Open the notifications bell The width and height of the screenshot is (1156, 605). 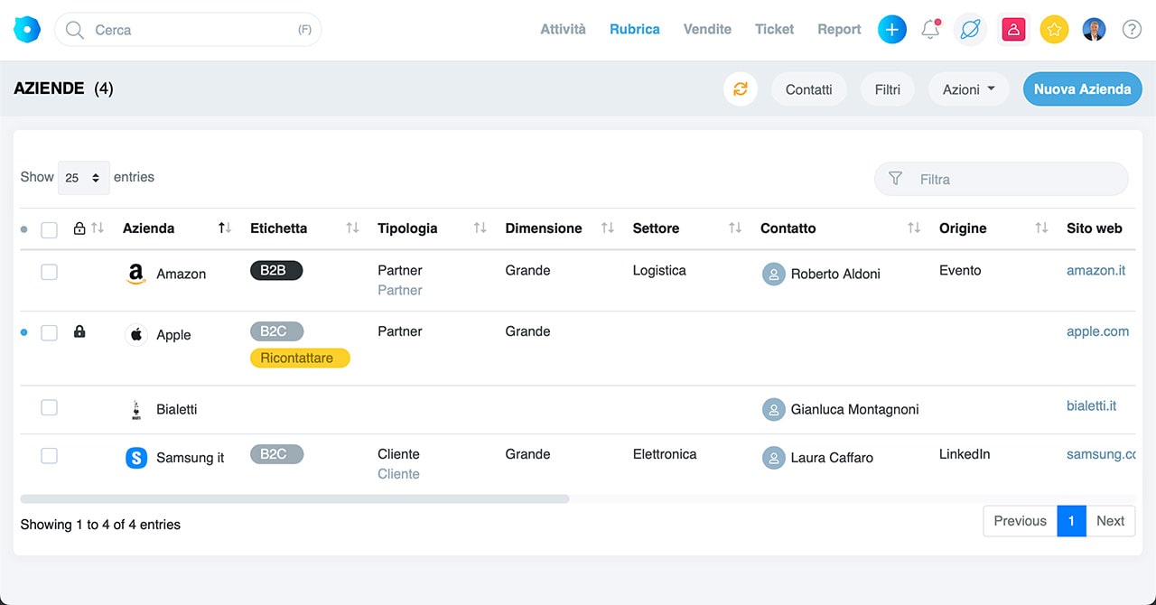(x=930, y=30)
